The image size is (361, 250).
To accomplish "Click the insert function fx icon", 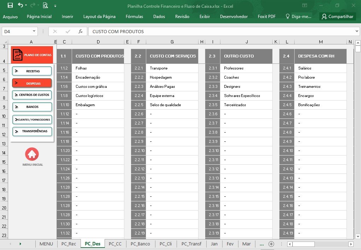I will coord(80,31).
